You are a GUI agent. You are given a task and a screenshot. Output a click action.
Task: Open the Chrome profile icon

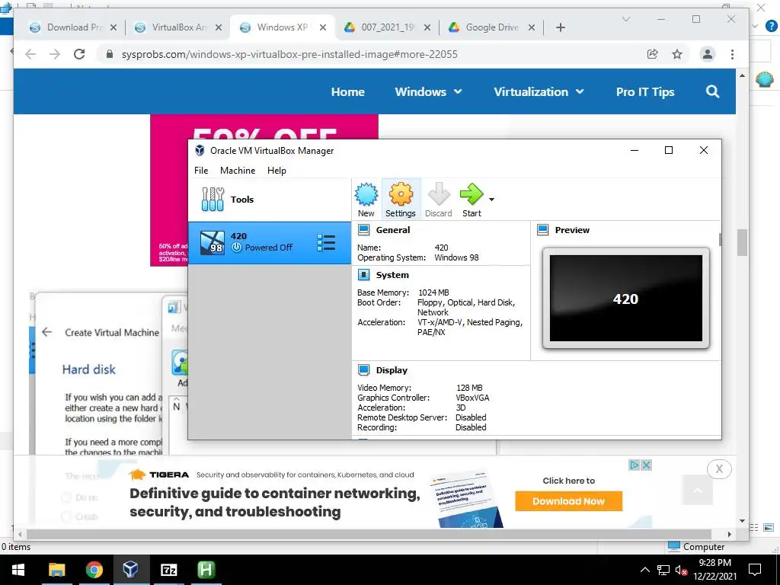pos(708,54)
